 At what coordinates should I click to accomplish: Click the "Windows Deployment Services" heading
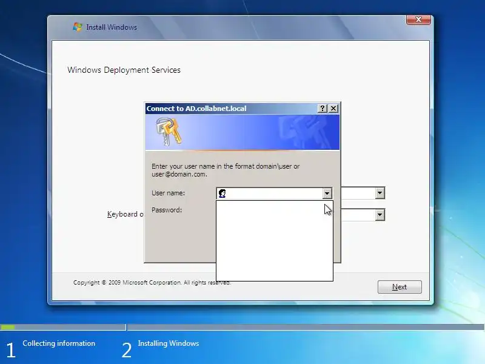point(124,70)
